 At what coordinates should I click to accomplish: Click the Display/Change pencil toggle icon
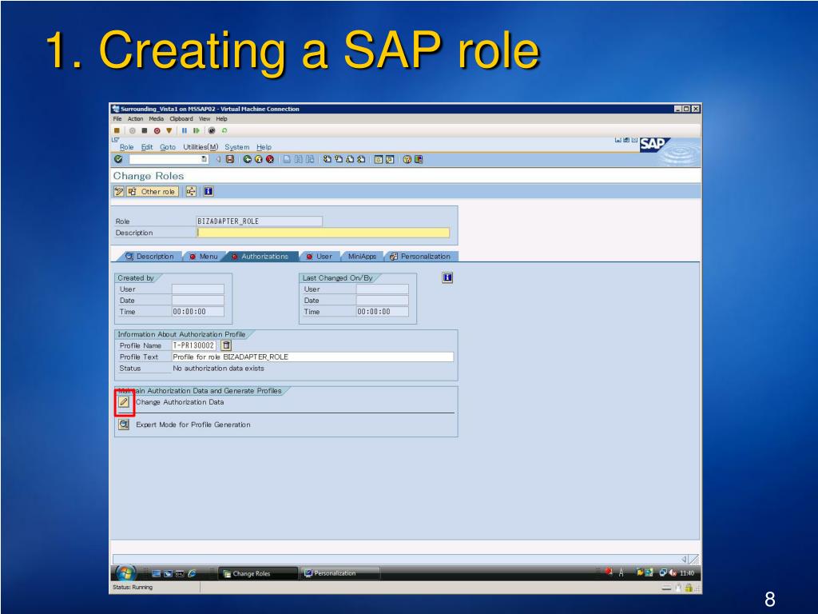click(119, 192)
